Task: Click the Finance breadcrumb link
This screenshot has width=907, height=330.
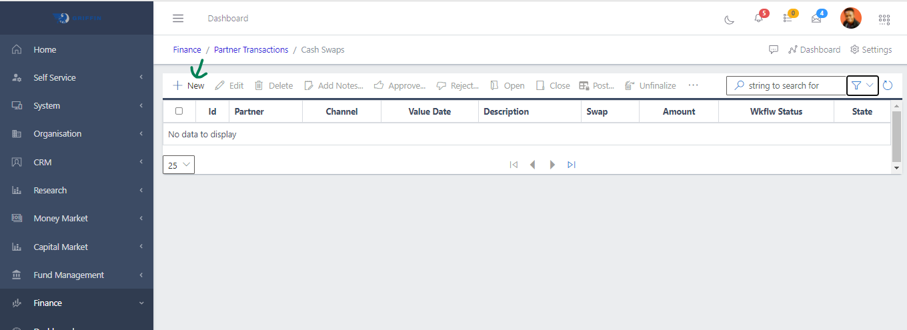Action: click(187, 50)
